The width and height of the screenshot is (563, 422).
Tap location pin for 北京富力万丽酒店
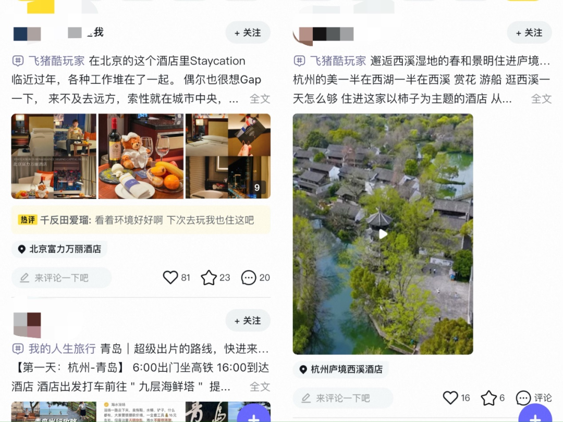59,249
